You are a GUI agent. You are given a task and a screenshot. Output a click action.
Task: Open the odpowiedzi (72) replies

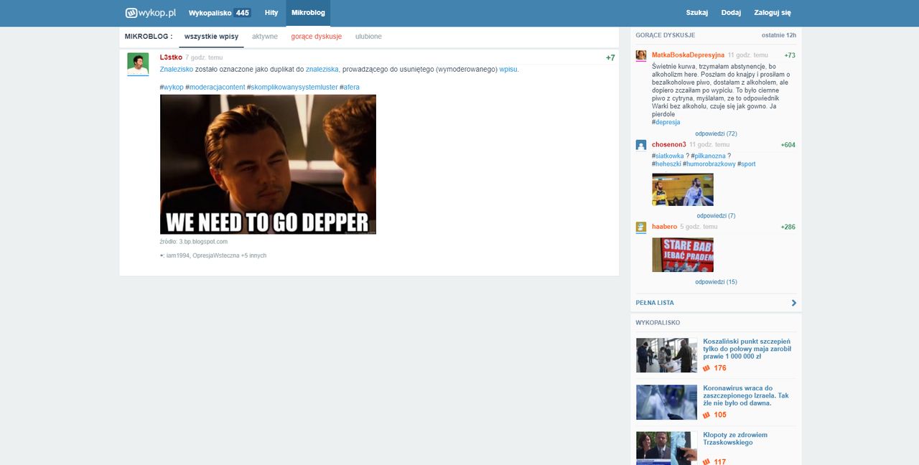tap(716, 133)
